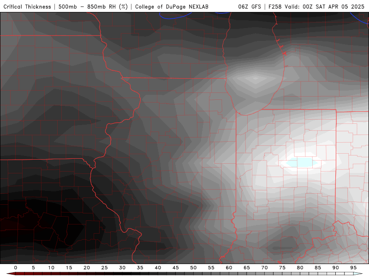Click the 75 color bar value
Screen dimensions: 369x276
coord(282,268)
